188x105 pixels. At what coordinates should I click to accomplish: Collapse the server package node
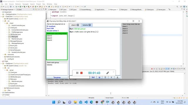[5, 70]
